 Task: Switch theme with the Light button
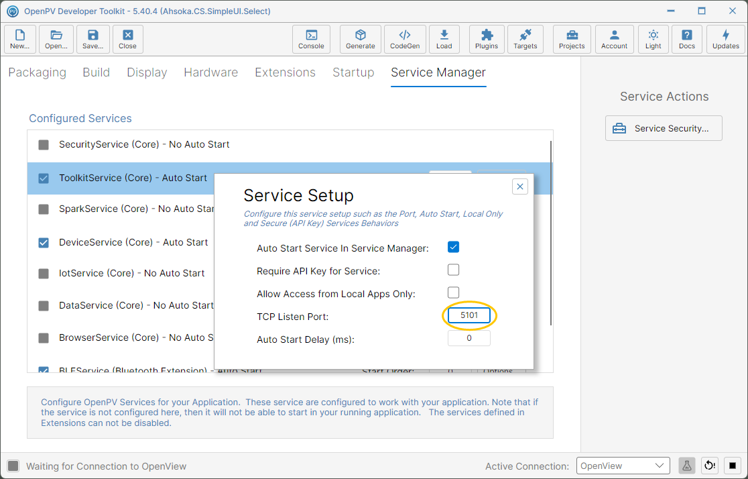coord(653,39)
